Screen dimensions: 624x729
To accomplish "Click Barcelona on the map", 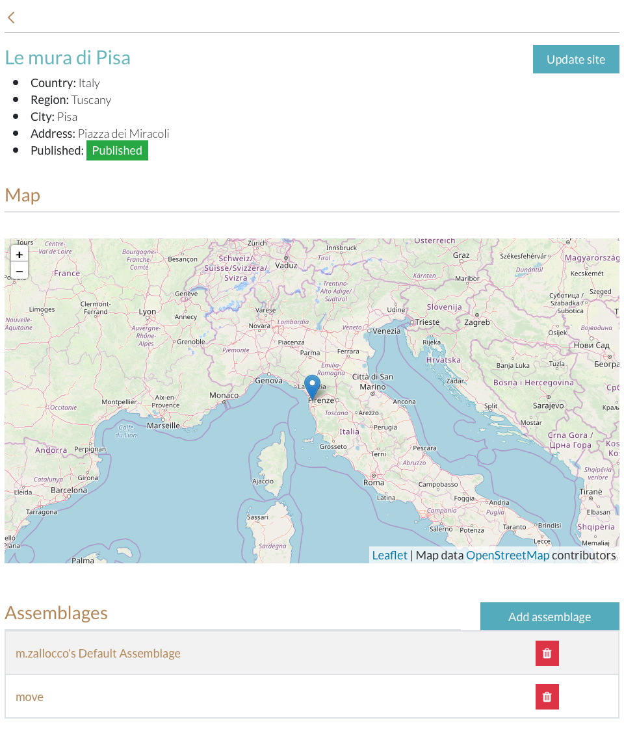I will 69,490.
